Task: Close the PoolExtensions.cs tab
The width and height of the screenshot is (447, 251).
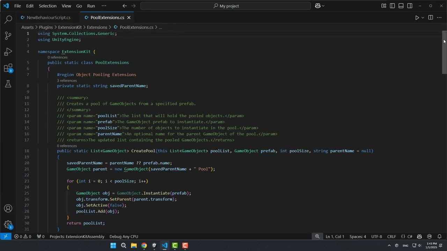Action: click(x=129, y=17)
